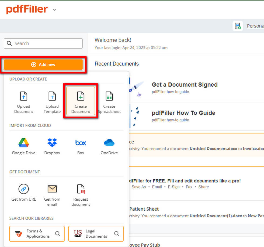264x247 pixels.
Task: Click inside the Search field
Action: [x=43, y=43]
